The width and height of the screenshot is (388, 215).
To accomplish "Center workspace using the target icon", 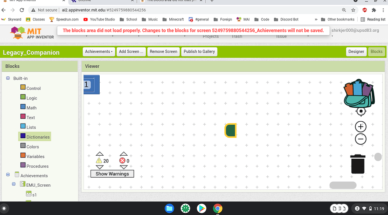I will [x=361, y=111].
